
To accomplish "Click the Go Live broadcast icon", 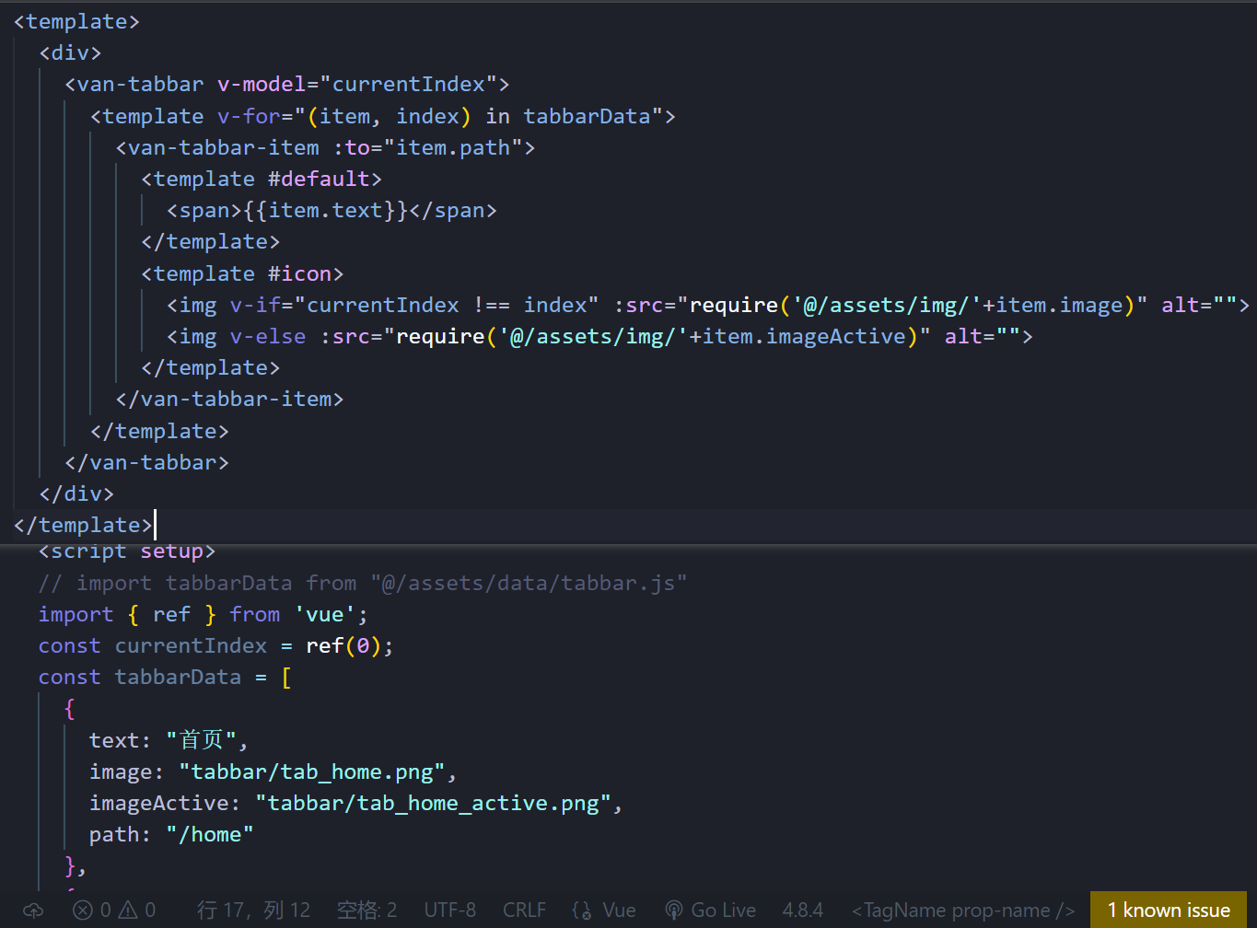I will [x=674, y=911].
